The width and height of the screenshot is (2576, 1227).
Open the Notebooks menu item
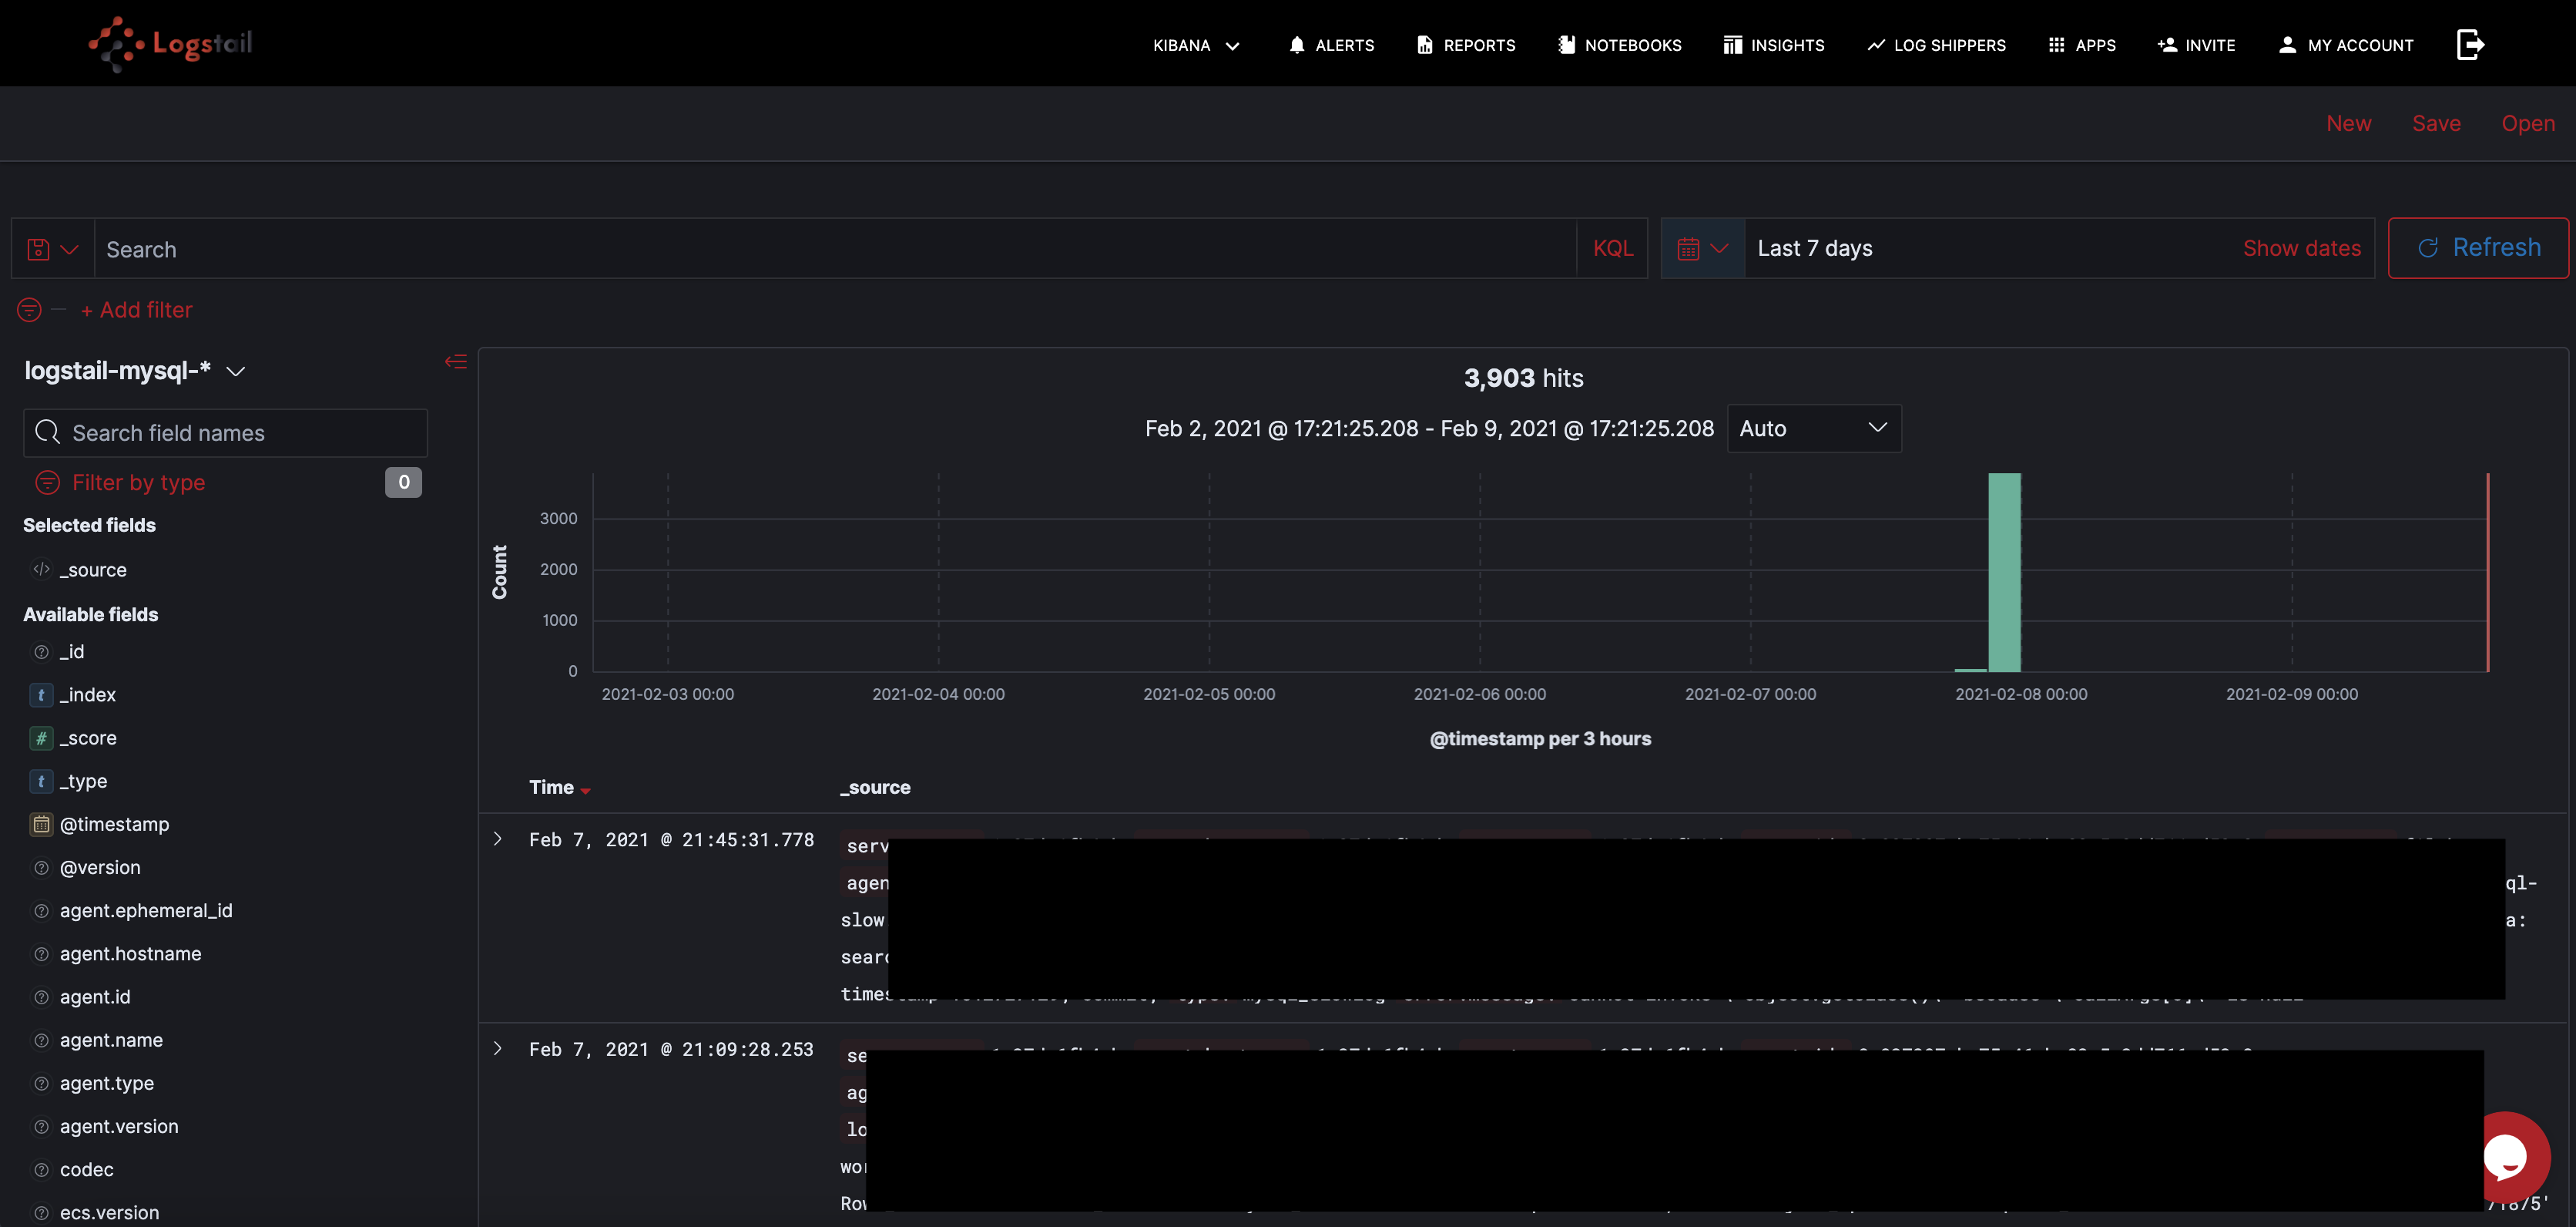click(x=1620, y=45)
